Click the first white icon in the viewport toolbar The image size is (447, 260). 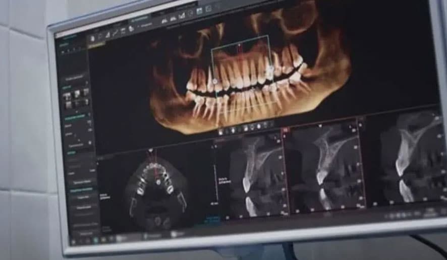click(x=92, y=37)
